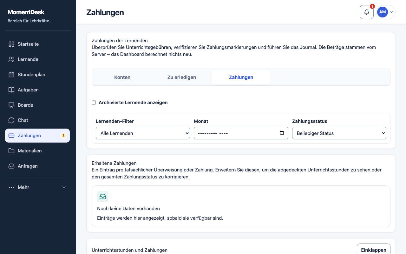406x254 pixels.
Task: Click the Aufgaben book icon
Action: pyautogui.click(x=11, y=90)
